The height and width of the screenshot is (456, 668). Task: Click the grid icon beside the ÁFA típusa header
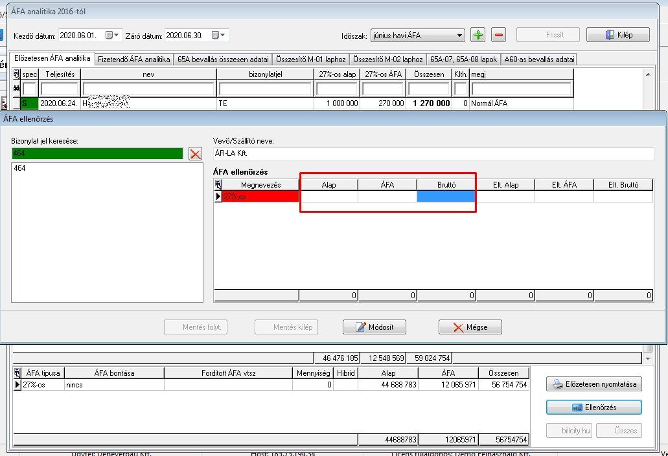click(x=17, y=373)
